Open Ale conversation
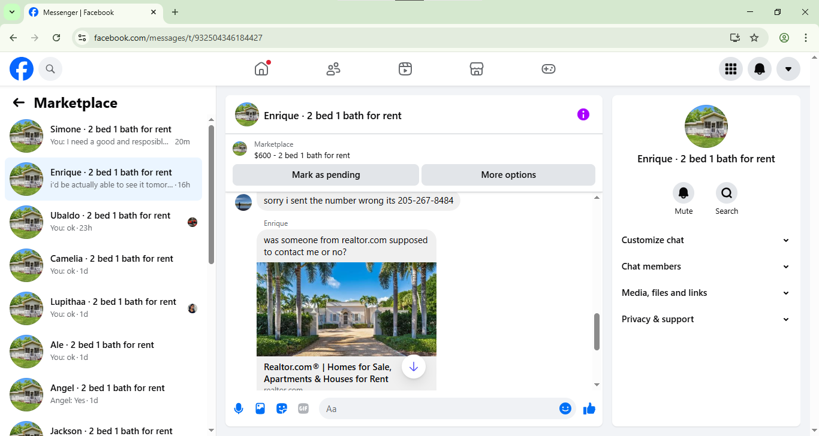 pos(103,352)
